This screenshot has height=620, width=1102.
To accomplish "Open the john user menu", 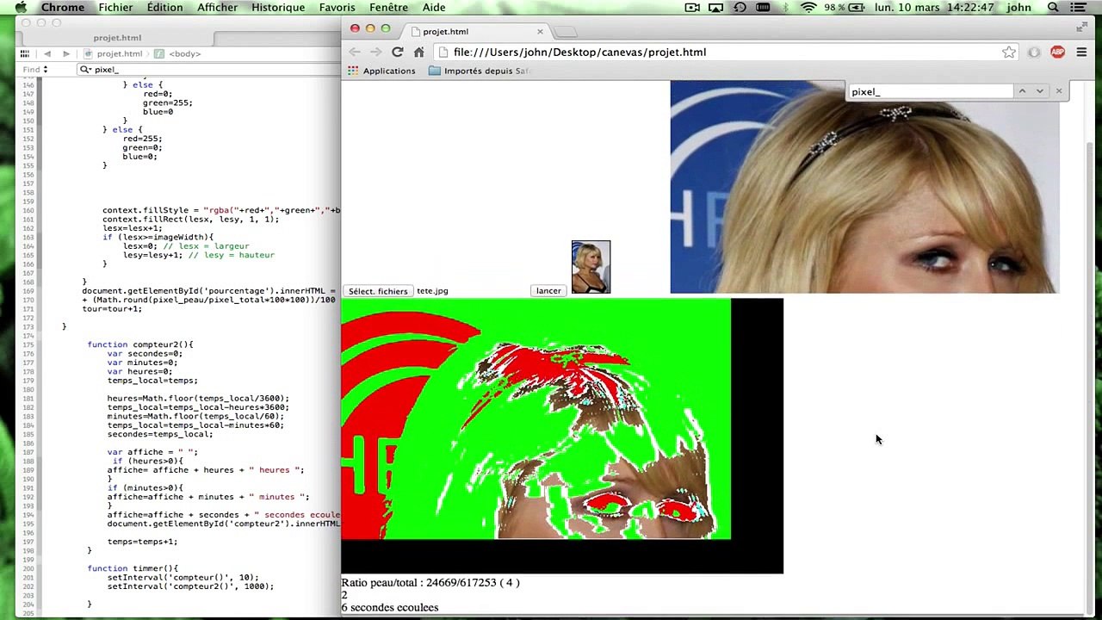I will click(1019, 8).
